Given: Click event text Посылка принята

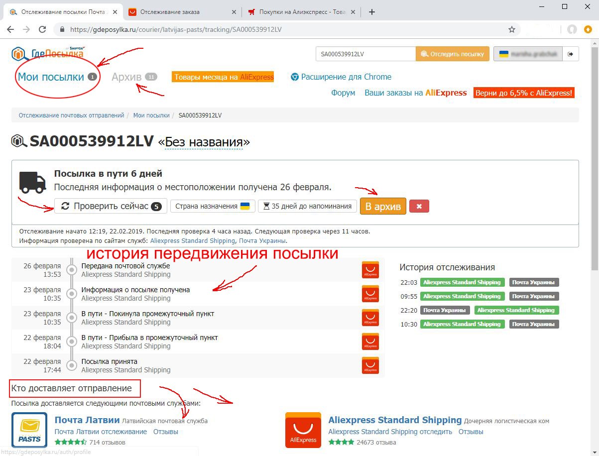Looking at the screenshot, I should (109, 361).
